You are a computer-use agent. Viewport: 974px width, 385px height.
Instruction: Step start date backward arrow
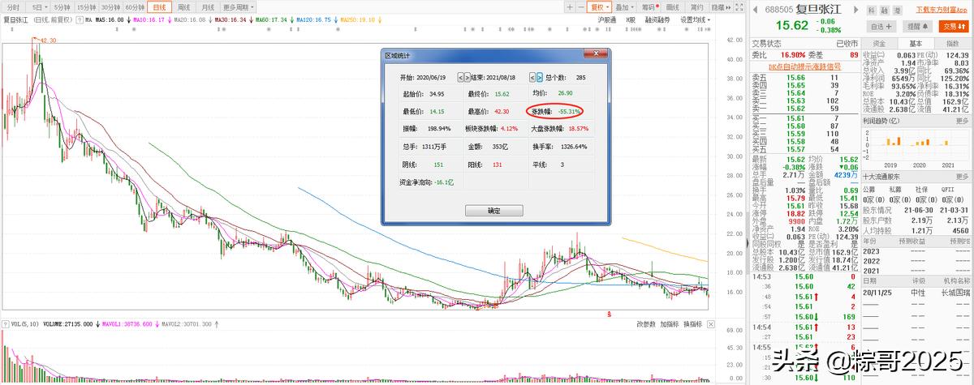(x=460, y=78)
